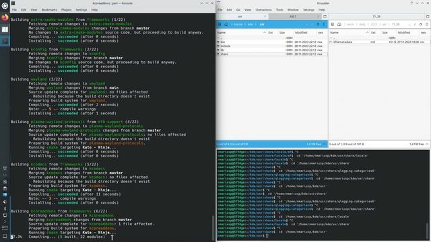The image size is (431, 242).
Task: Open the Konsole File menu
Action: pyautogui.click(x=14, y=9)
